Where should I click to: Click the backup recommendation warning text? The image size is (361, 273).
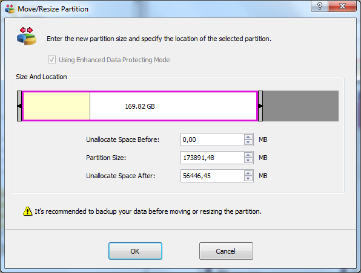pos(148,211)
